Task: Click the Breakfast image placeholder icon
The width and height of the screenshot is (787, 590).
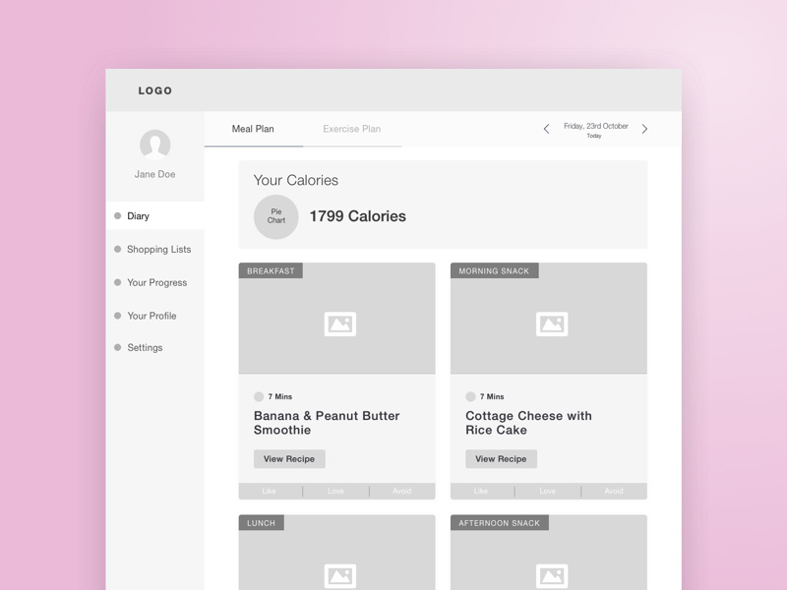Action: pyautogui.click(x=340, y=324)
